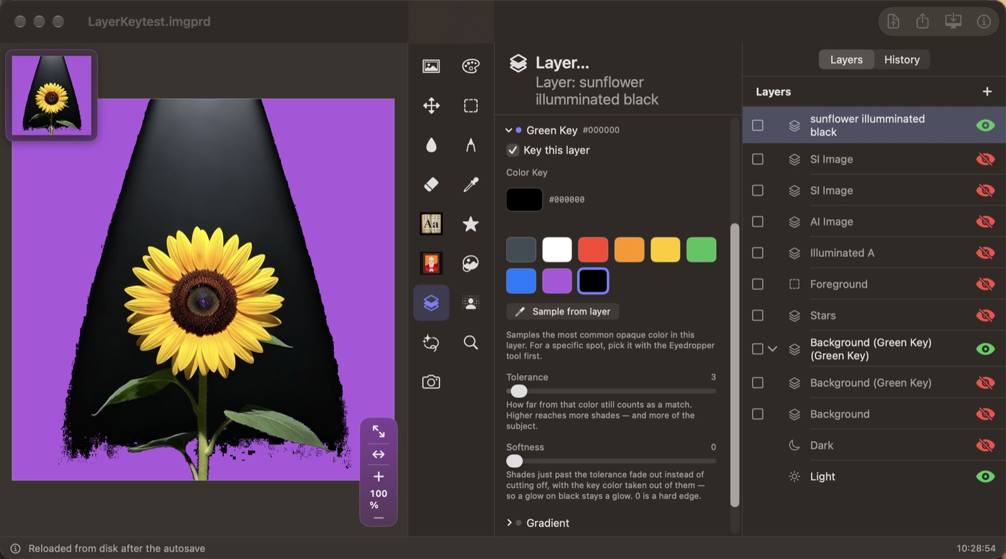The width and height of the screenshot is (1006, 559).
Task: Show the Illuminated A layer
Action: coord(985,252)
